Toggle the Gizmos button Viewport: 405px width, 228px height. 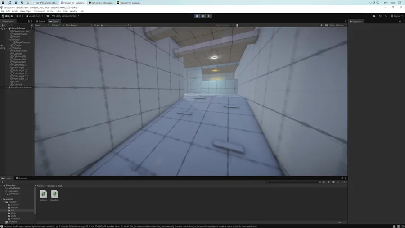pos(340,25)
